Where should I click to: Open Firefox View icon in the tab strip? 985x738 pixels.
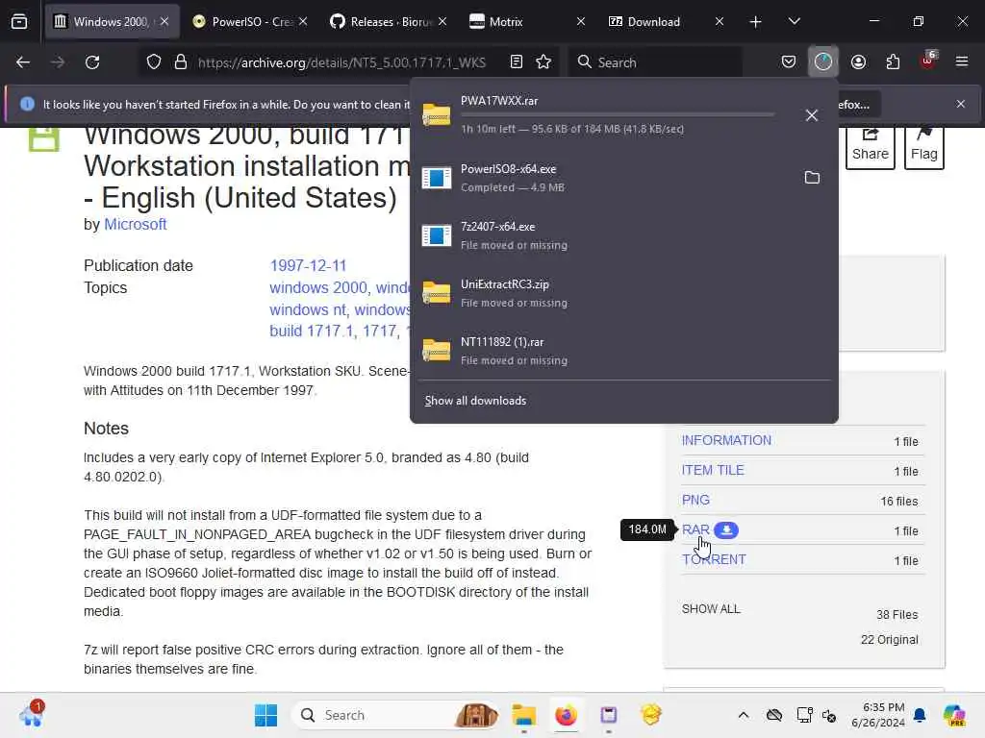(19, 22)
